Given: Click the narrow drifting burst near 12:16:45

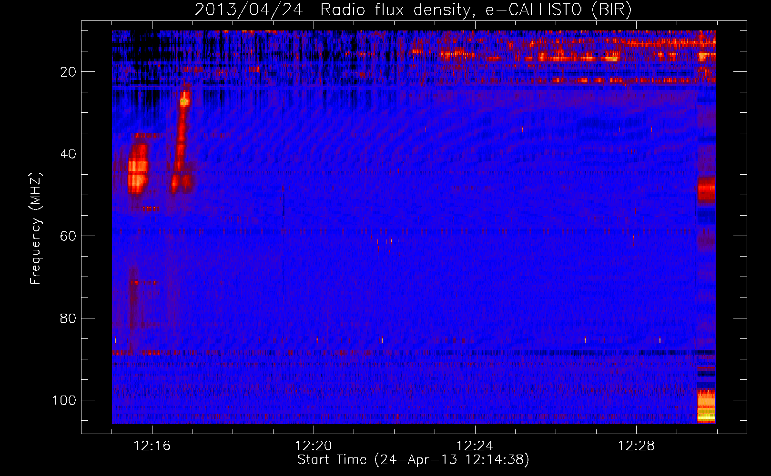Looking at the screenshot, I should click(182, 138).
